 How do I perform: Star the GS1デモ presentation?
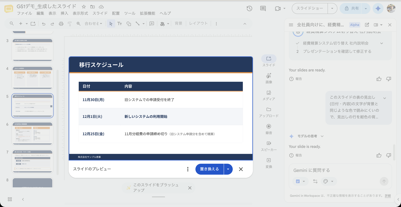[x=84, y=7]
